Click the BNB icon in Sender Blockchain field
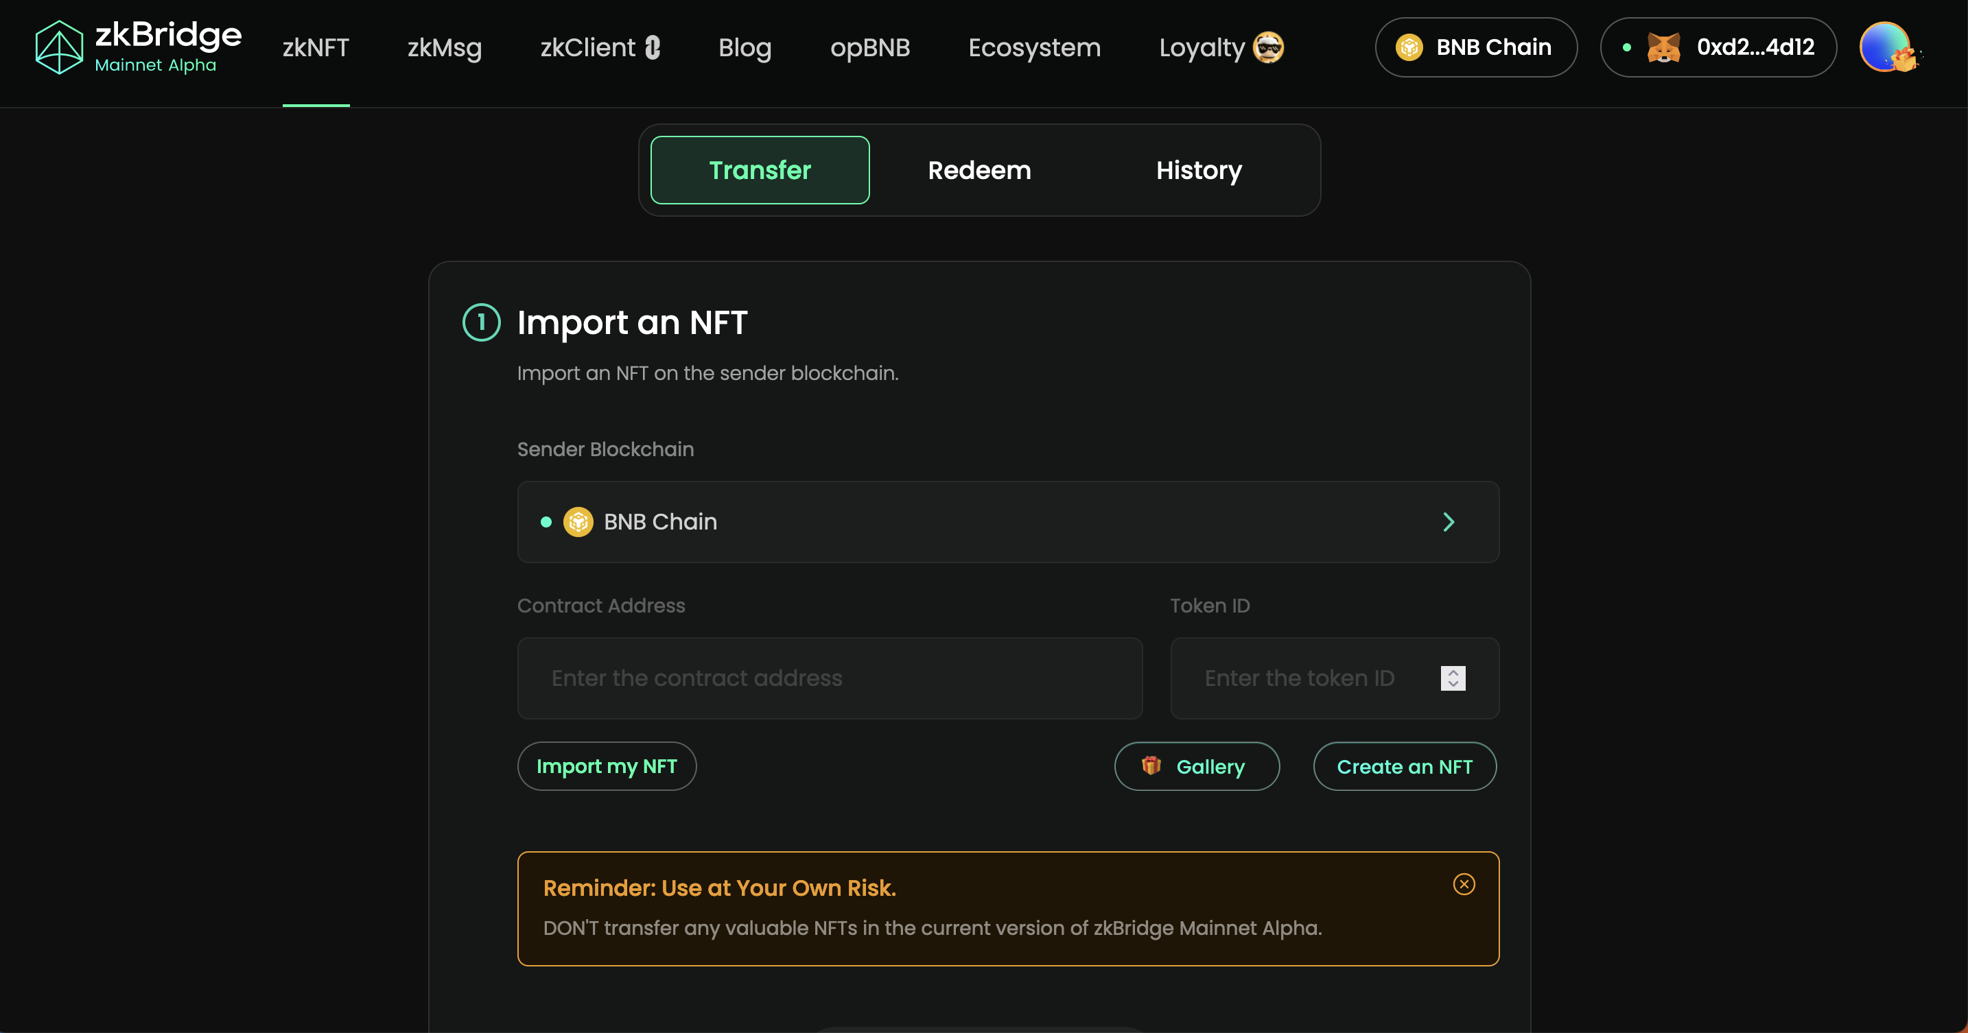The height and width of the screenshot is (1033, 1968). tap(578, 522)
